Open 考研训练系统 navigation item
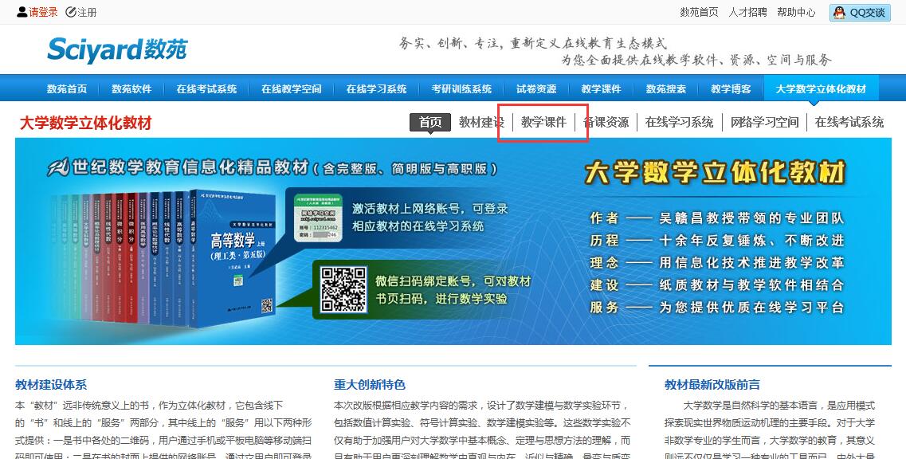The height and width of the screenshot is (459, 906). [461, 89]
